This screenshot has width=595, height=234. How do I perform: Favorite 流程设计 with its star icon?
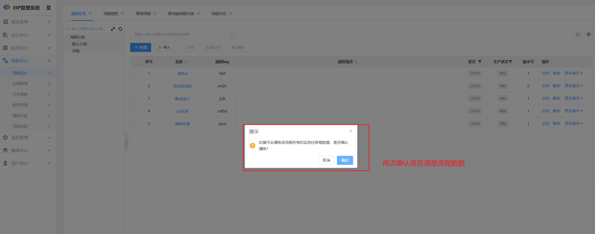pyautogui.click(x=49, y=73)
